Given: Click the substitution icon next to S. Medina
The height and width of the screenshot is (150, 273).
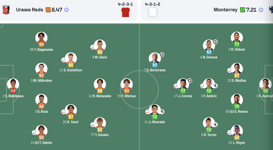Looking at the screenshot, I should pyautogui.click(x=230, y=70).
